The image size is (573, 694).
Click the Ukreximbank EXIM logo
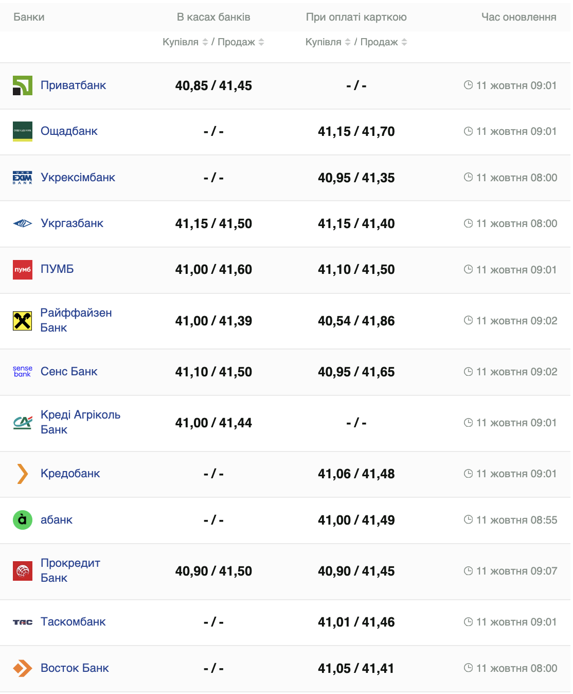click(x=23, y=178)
